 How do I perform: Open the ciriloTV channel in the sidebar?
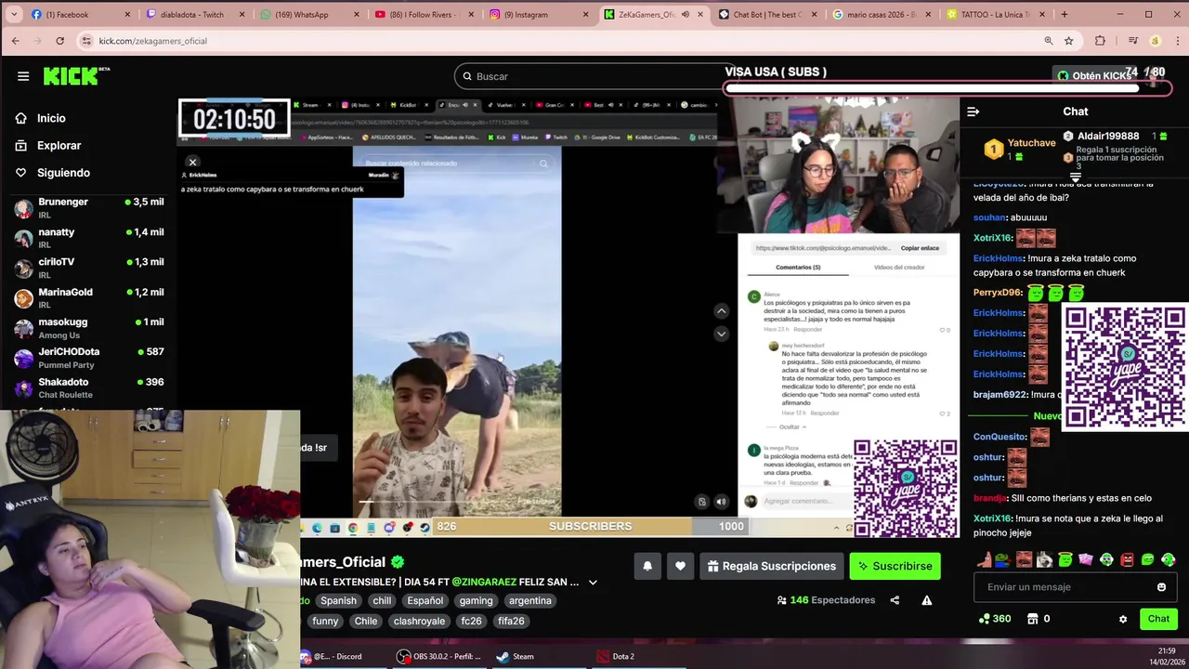tap(89, 268)
